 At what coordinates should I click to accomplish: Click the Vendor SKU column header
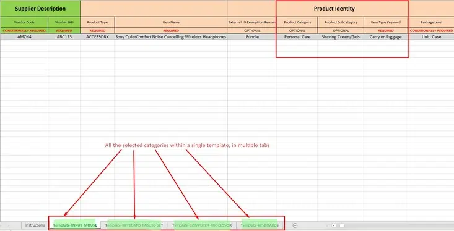[64, 22]
